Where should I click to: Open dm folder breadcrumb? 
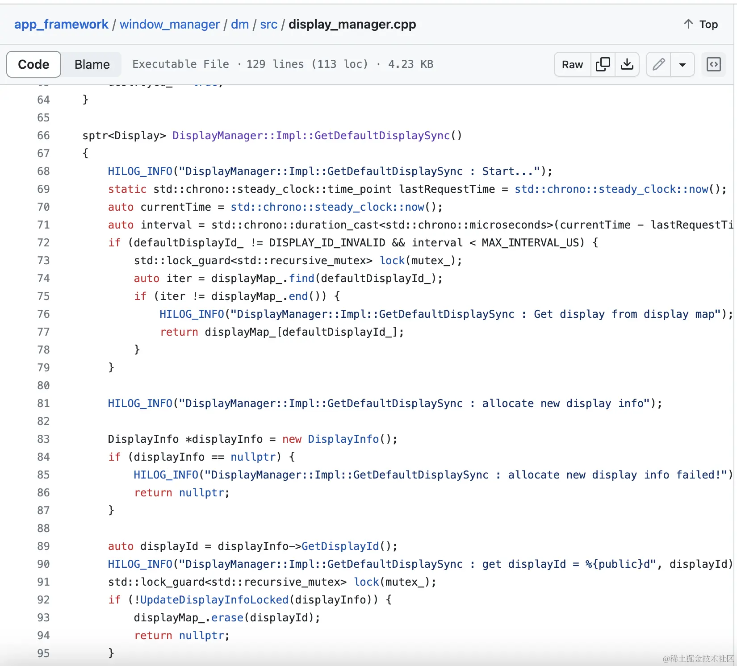coord(240,24)
